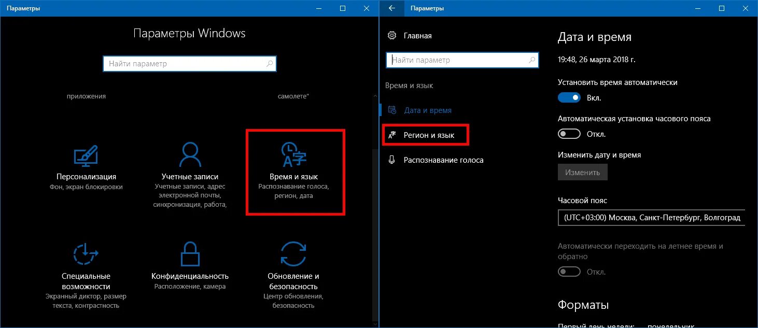Open the Ease of Access dashed-clock icon

[x=86, y=253]
